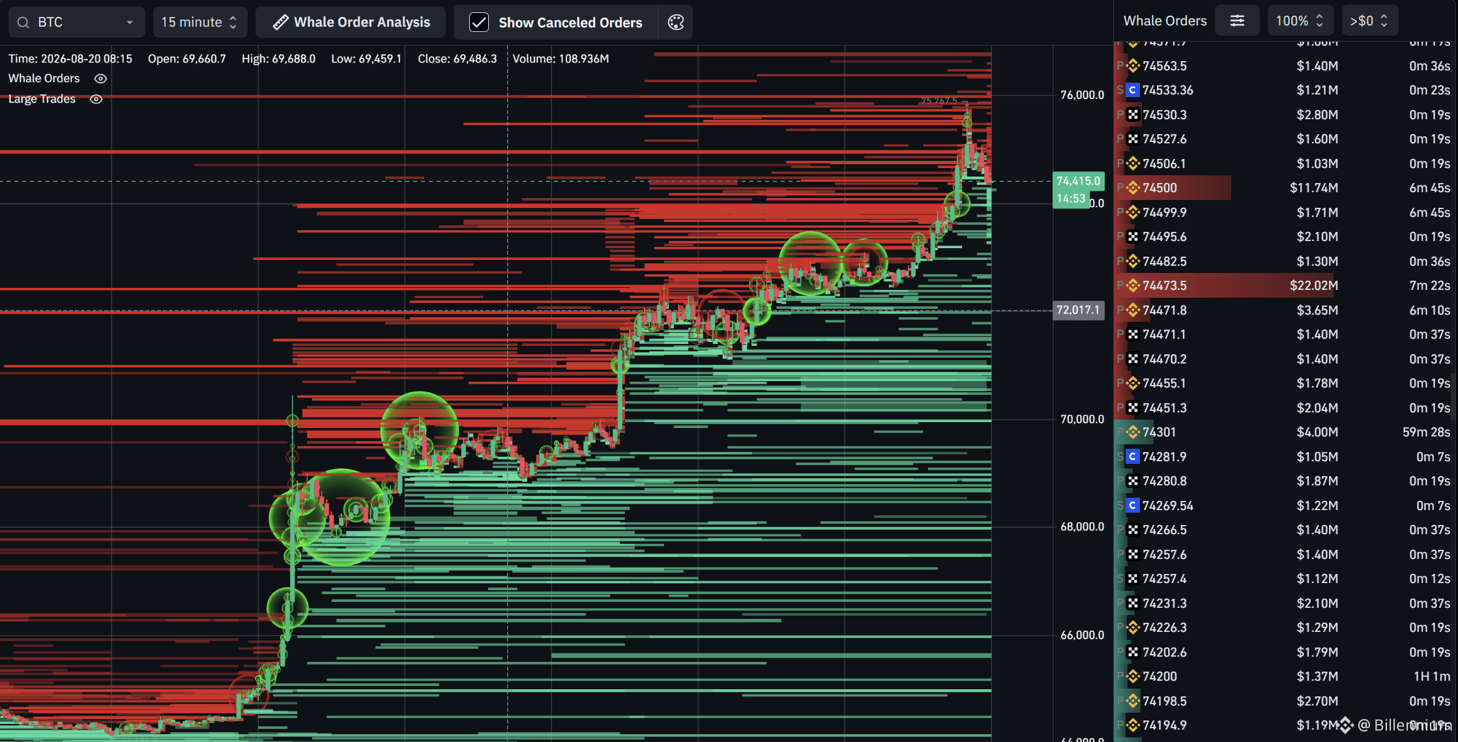
Task: Click the 76,000.0 price axis label
Action: (x=1082, y=95)
